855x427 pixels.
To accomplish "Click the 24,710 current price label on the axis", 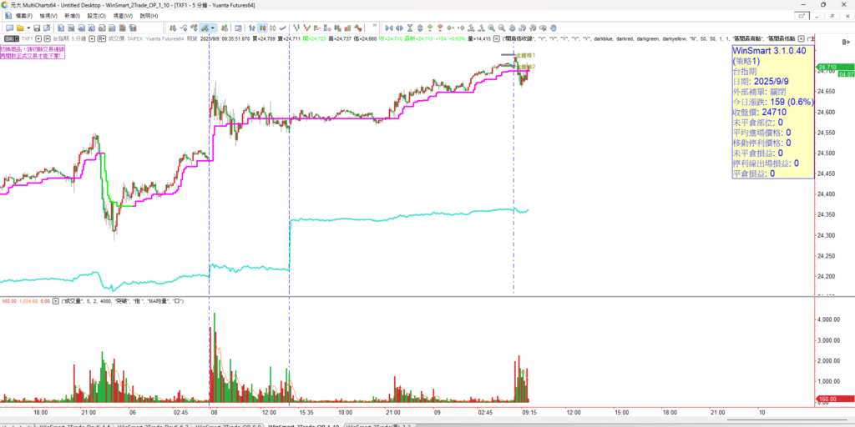I will 827,67.
